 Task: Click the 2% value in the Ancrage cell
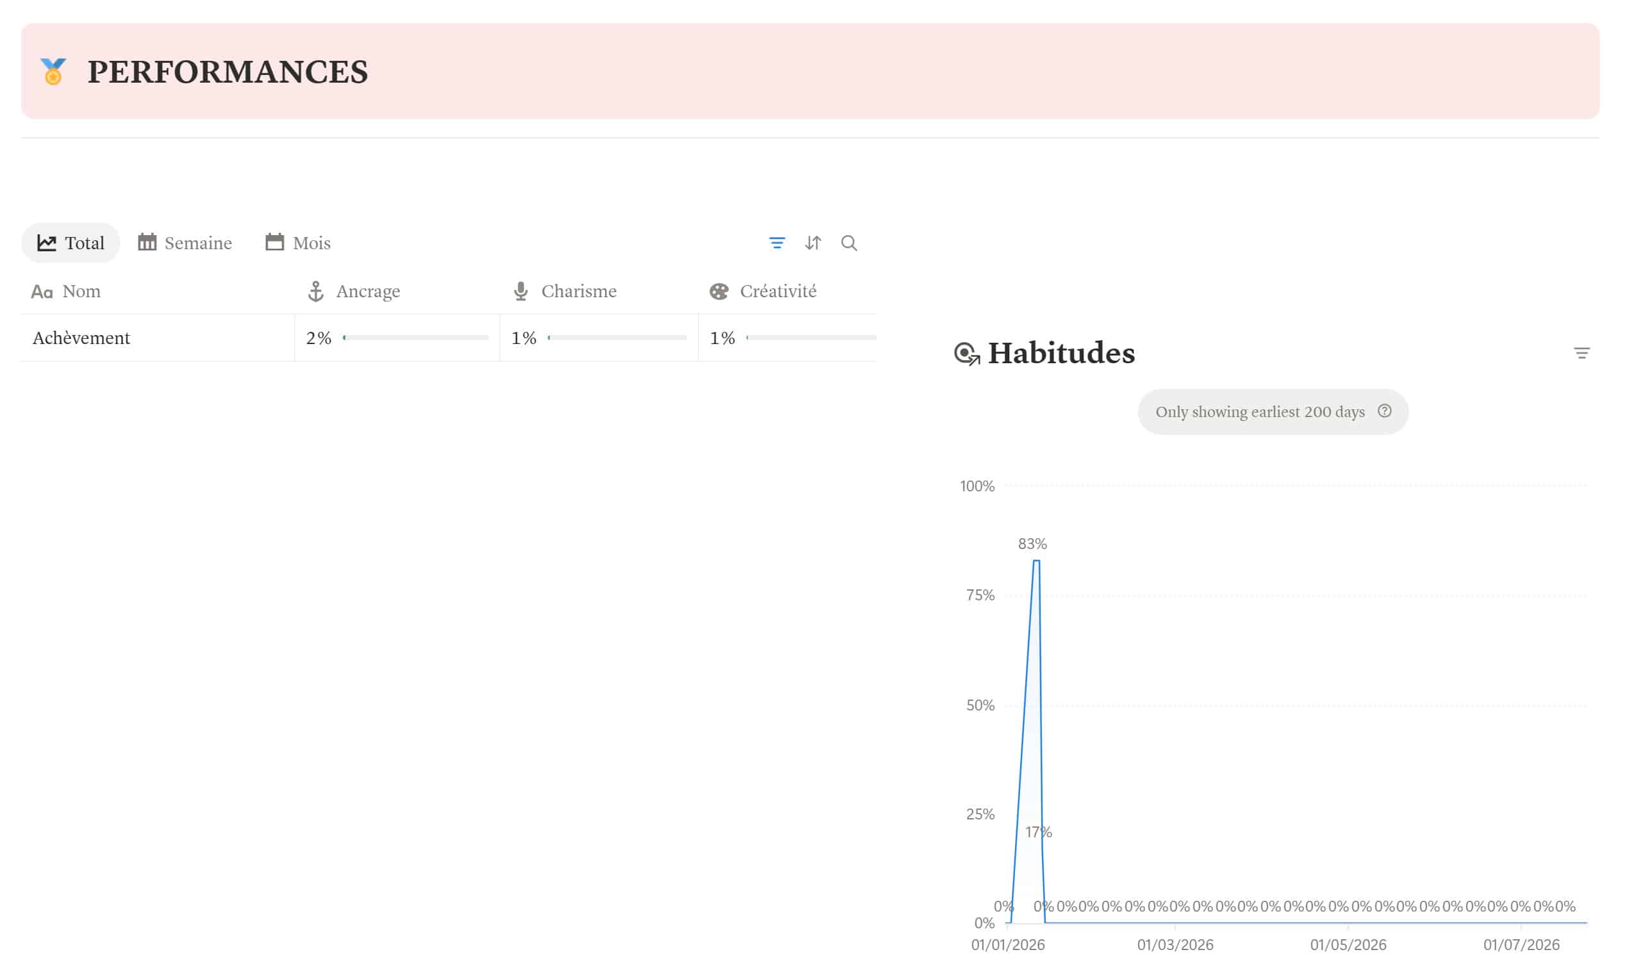tap(318, 338)
